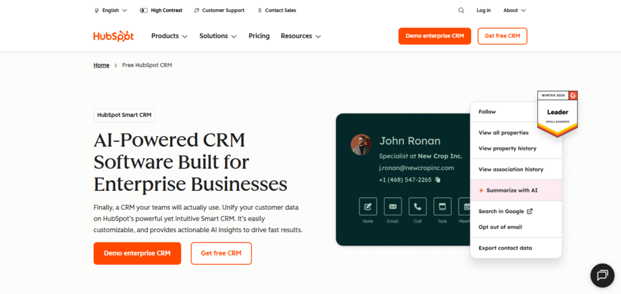Click the email j.ronan@newcropinc.com
The image size is (621, 294).
click(x=416, y=168)
